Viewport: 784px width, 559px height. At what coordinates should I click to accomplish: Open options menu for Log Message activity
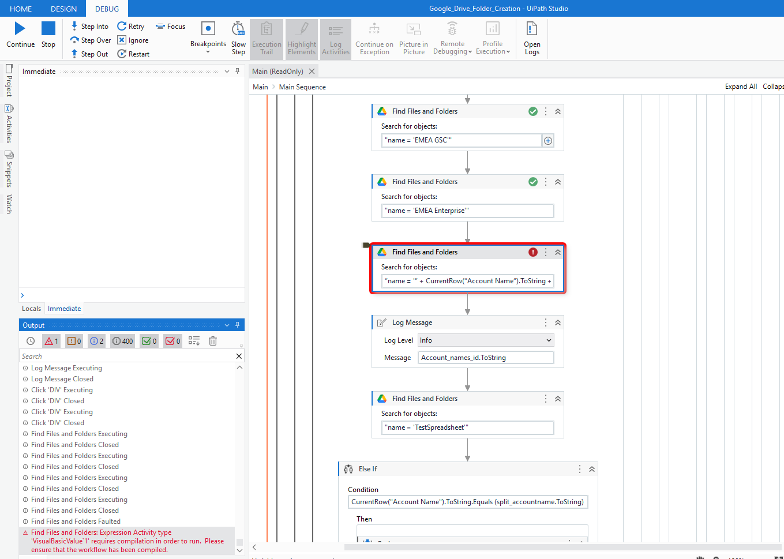pos(546,322)
